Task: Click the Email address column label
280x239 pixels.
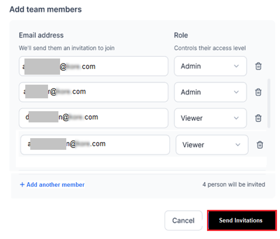Action: (x=41, y=35)
